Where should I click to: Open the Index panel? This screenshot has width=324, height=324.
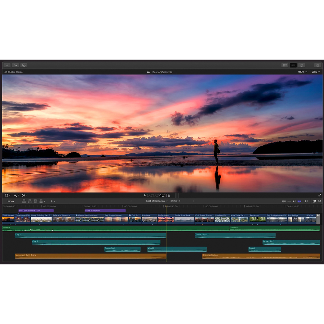pos(11,201)
